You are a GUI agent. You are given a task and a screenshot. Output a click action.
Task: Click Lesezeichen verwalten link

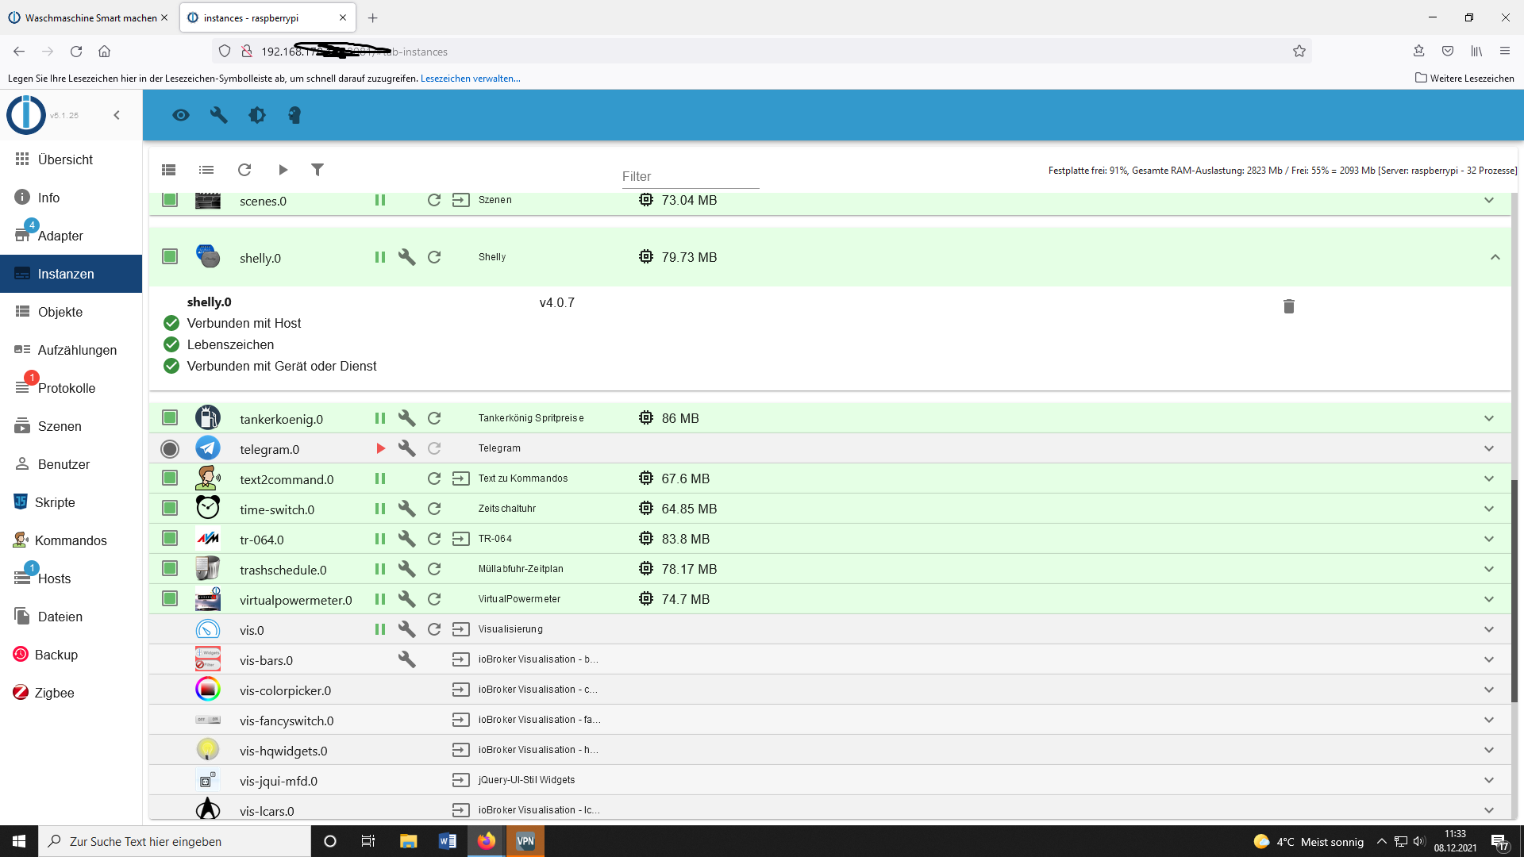(x=471, y=79)
